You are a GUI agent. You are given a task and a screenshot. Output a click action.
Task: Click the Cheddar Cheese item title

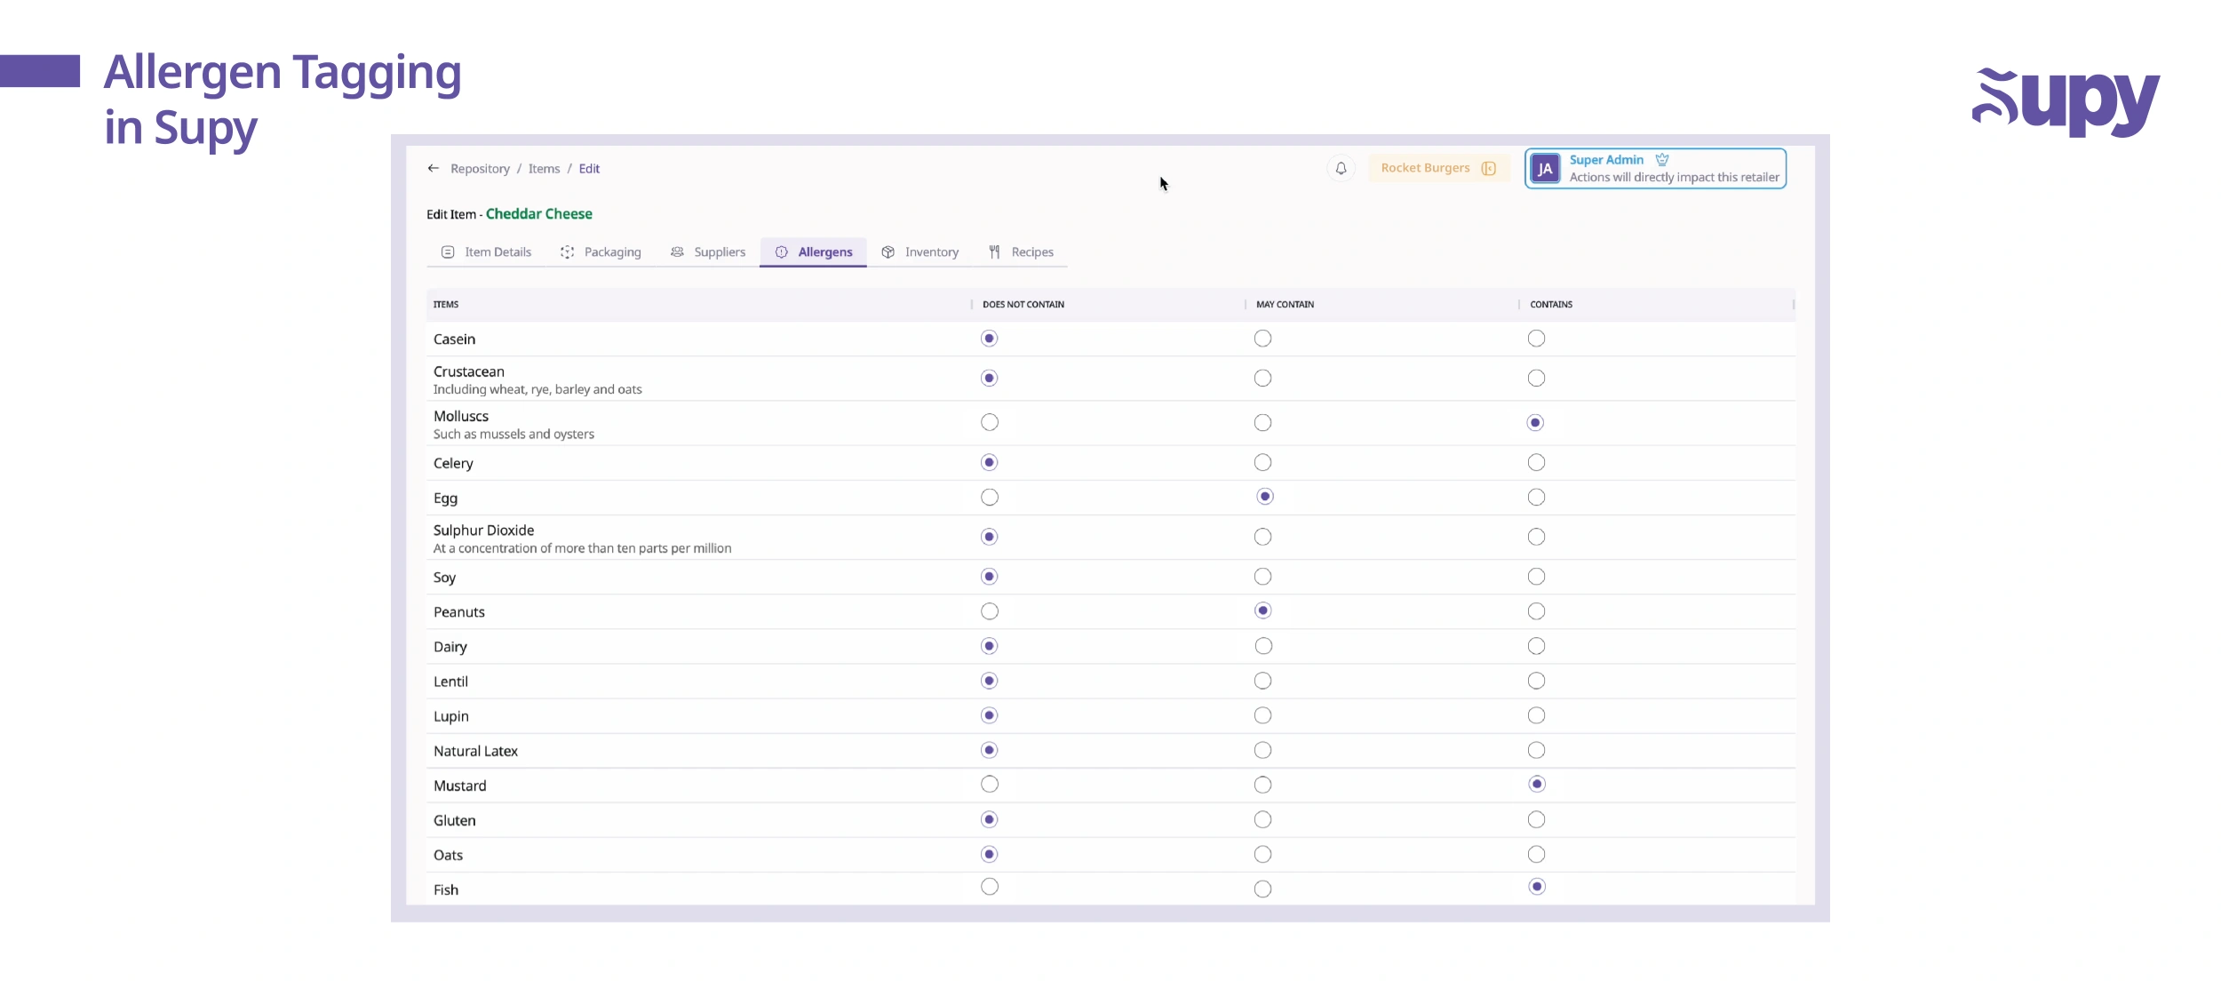pos(538,214)
